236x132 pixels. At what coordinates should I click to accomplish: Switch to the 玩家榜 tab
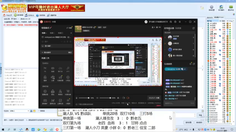(178, 28)
